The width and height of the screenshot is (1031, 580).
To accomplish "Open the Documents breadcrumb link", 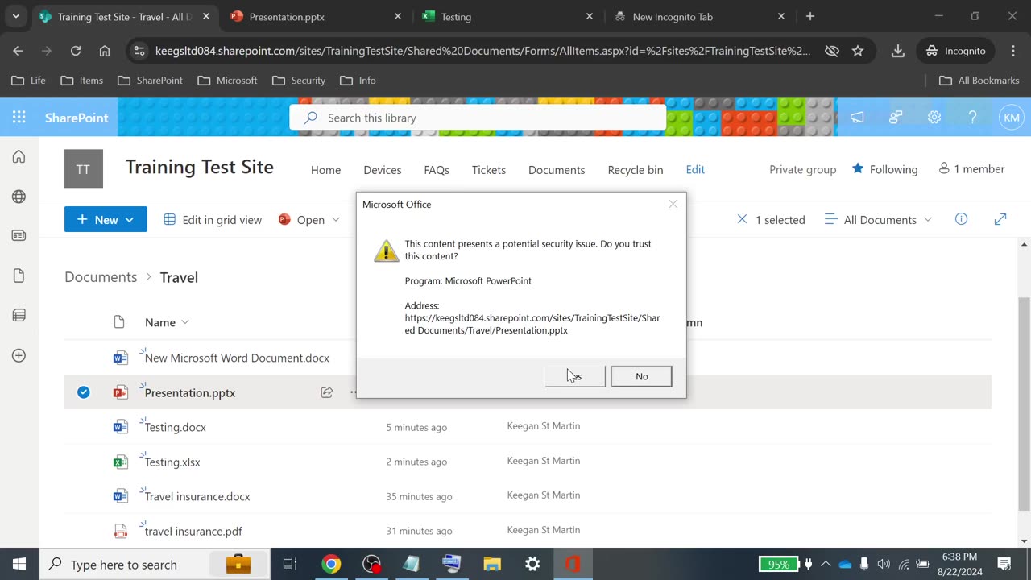I will click(101, 276).
